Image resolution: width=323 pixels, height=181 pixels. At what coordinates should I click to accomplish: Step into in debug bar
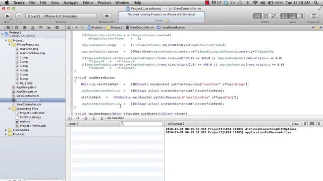(94, 118)
